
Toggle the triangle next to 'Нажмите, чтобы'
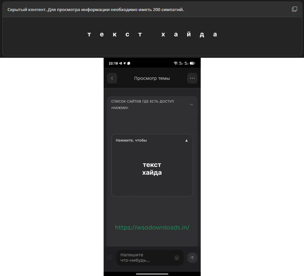tap(186, 141)
